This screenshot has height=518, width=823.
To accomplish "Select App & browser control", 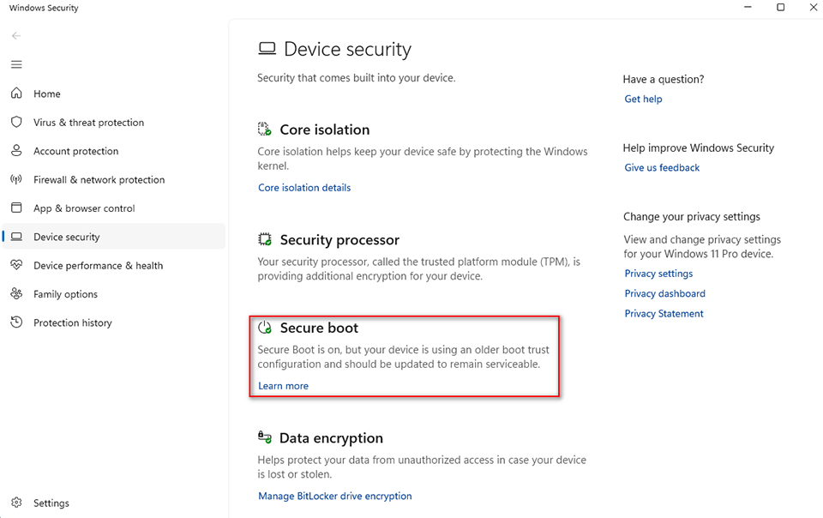I will (114, 208).
